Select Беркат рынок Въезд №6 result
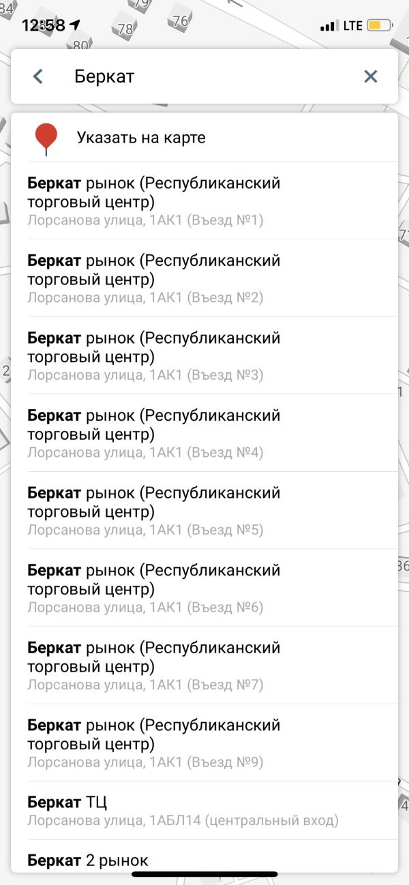 coord(204,588)
